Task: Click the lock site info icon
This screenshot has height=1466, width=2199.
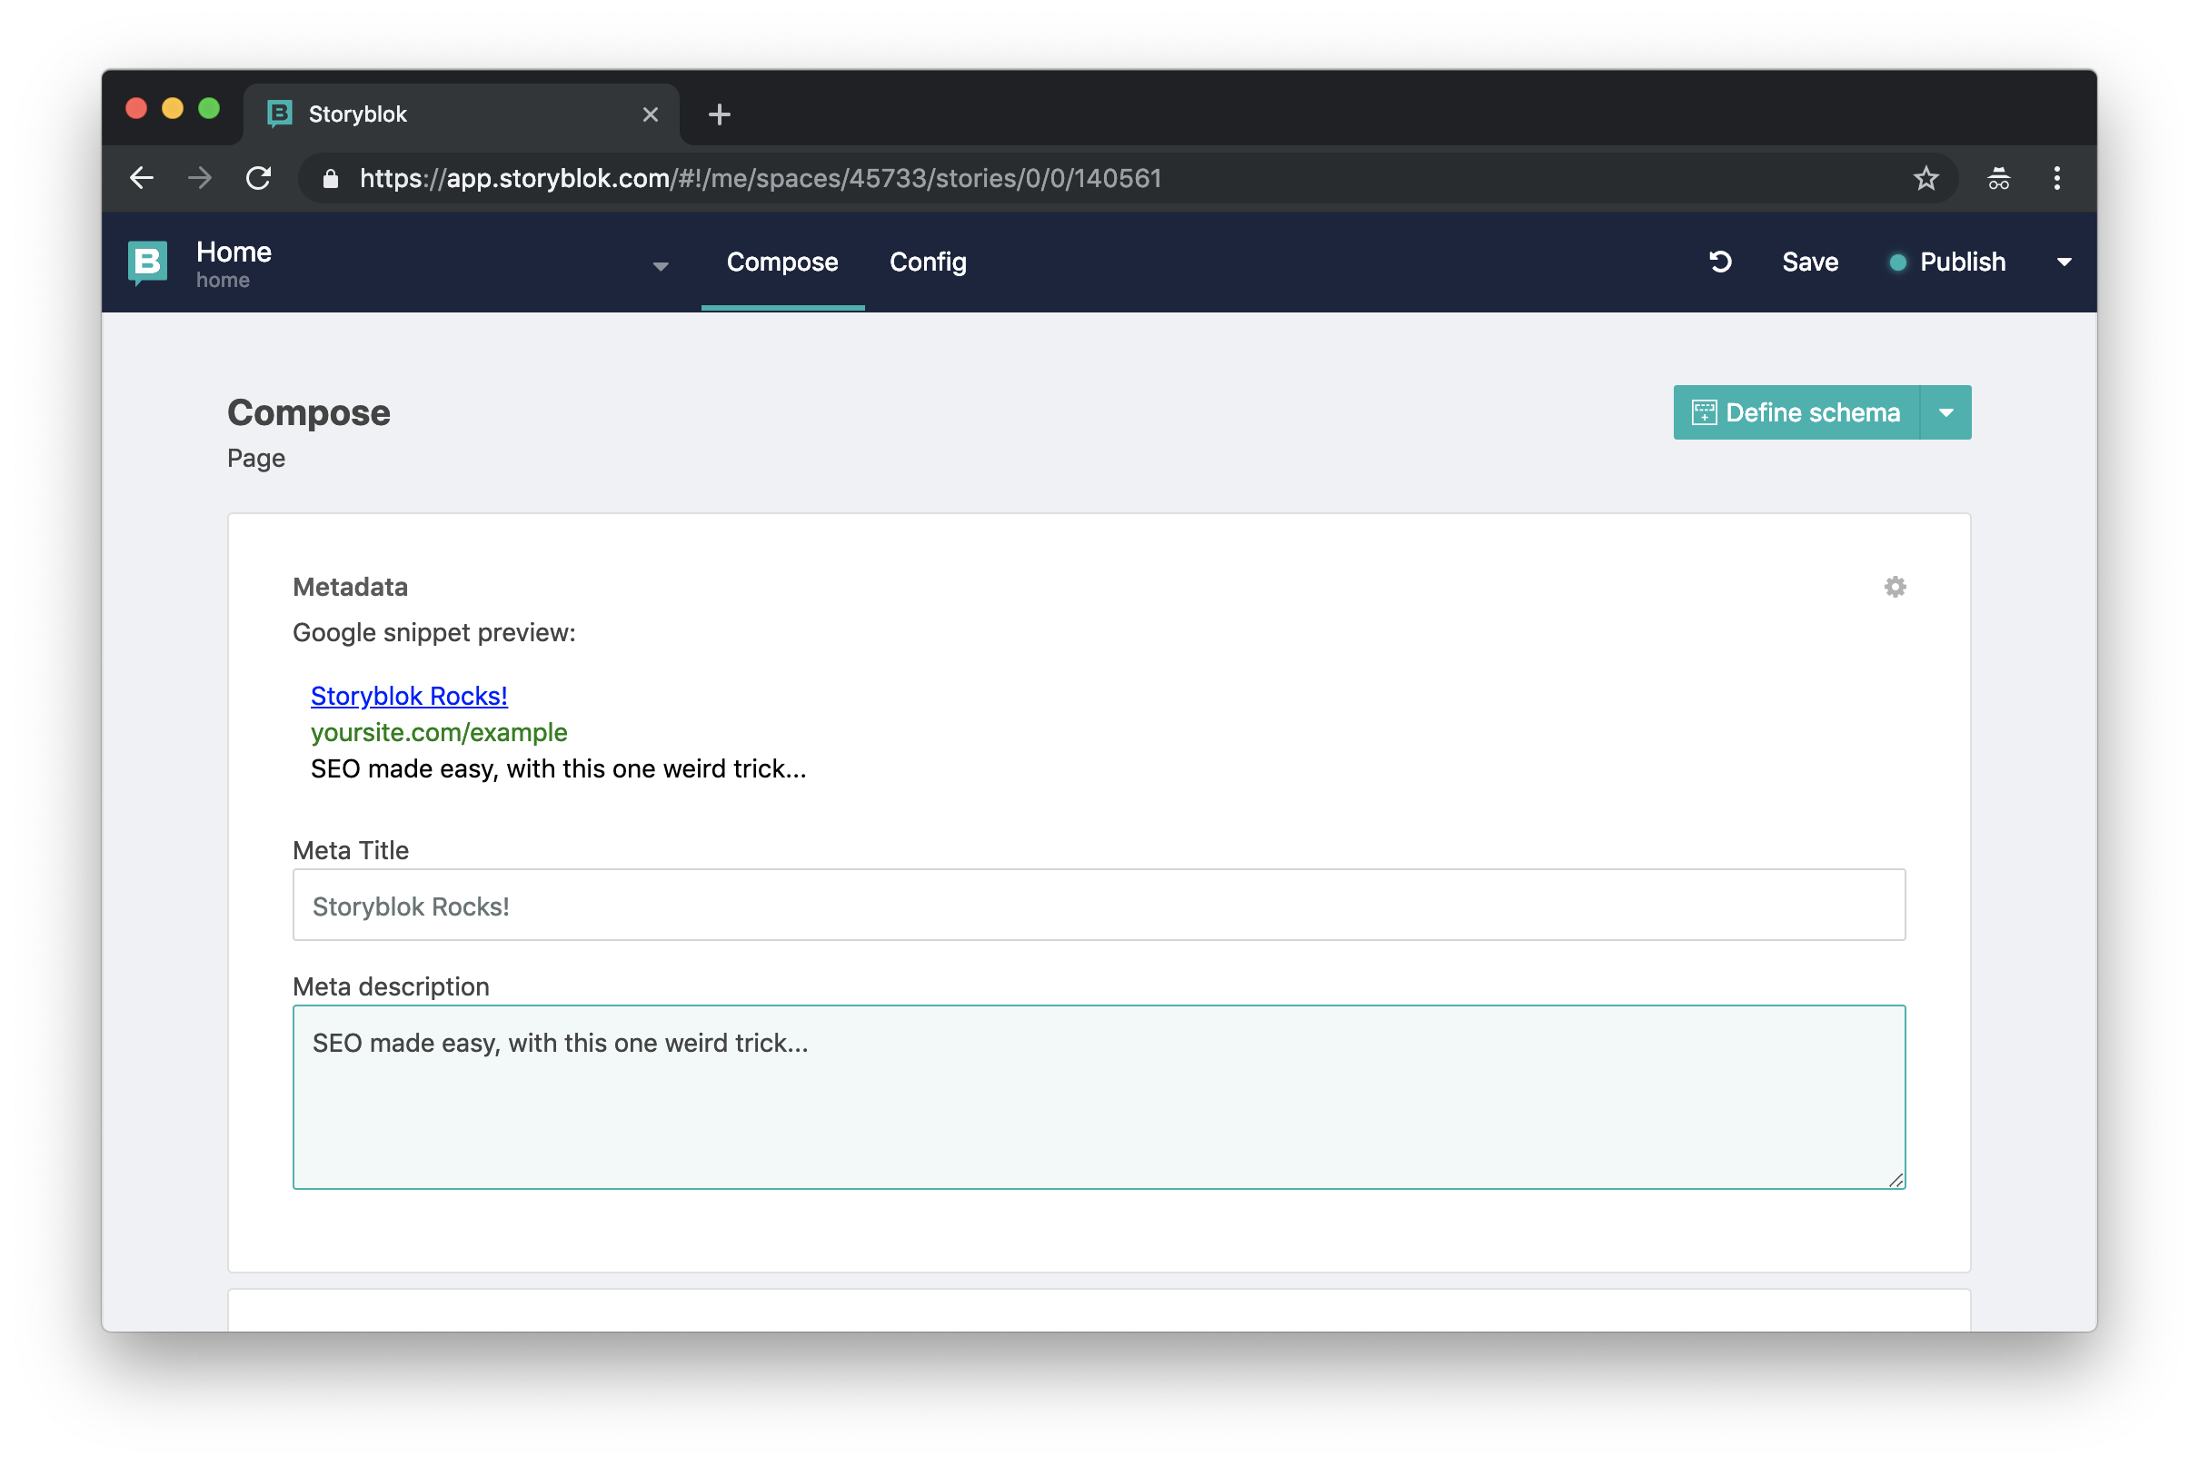Action: point(330,179)
